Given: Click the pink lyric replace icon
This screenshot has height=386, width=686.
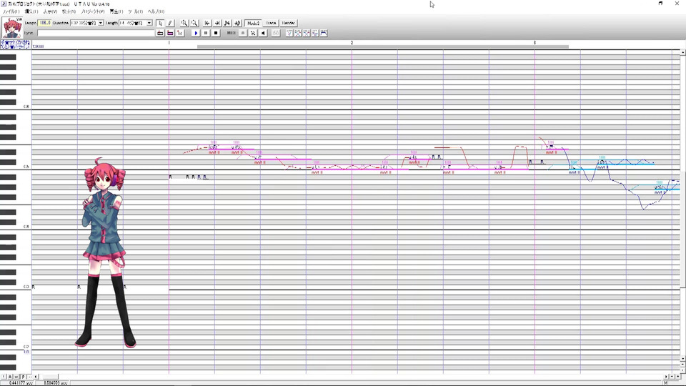Looking at the screenshot, I should (170, 33).
